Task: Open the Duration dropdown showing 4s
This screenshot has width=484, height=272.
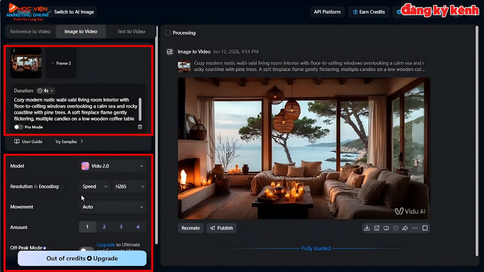Action: (46, 90)
